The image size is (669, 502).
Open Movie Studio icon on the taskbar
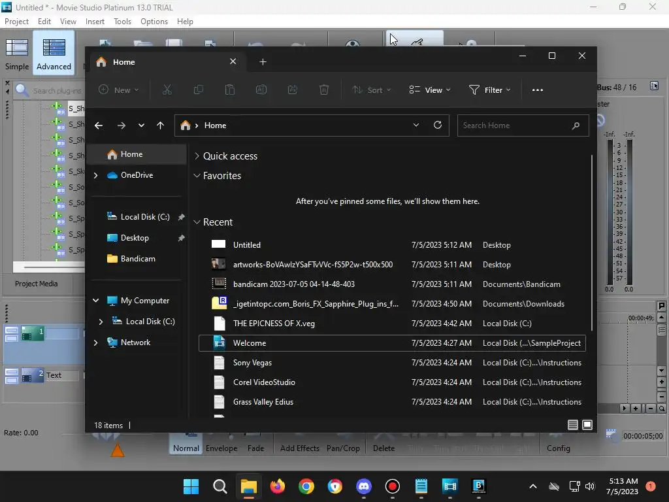[449, 486]
